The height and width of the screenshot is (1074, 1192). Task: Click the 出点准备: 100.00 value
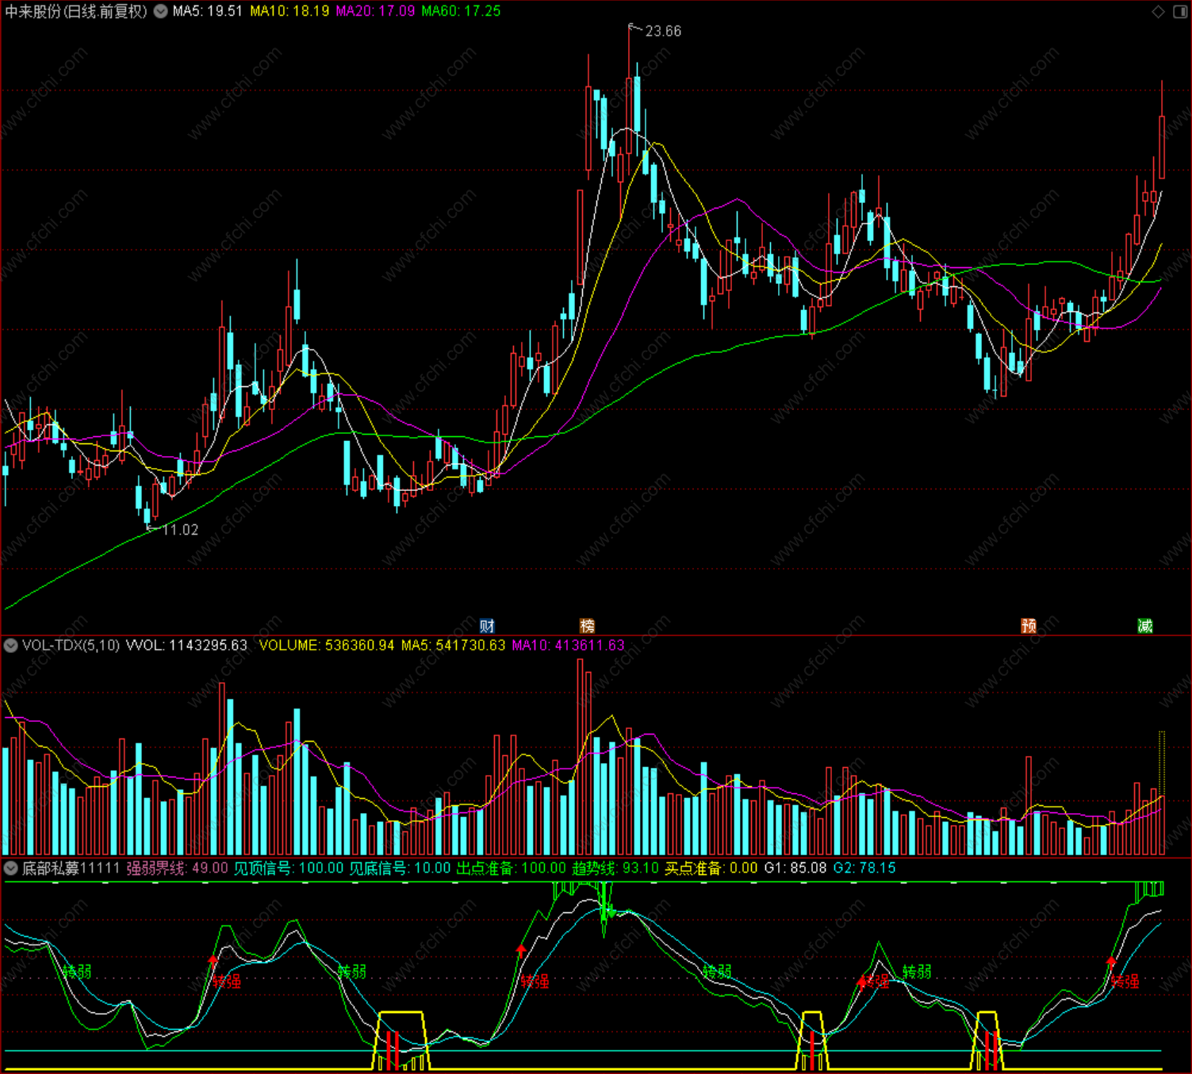pos(512,869)
